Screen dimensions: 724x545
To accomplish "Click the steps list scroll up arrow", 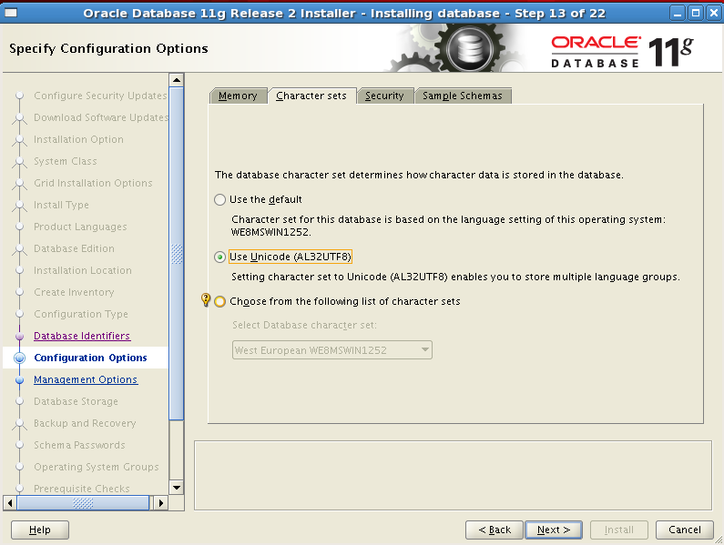I will click(x=177, y=80).
